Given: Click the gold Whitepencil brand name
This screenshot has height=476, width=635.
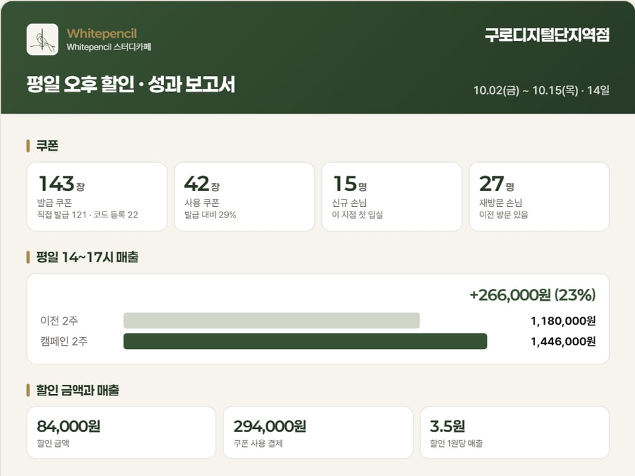Looking at the screenshot, I should point(102,34).
